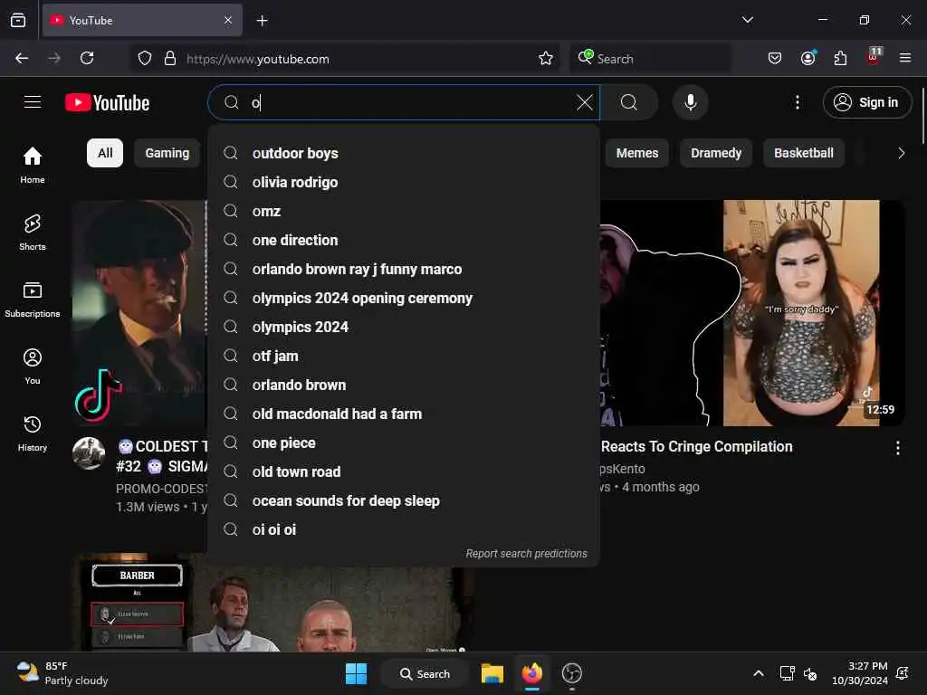
Task: Start voice search with the microphone
Action: point(690,102)
